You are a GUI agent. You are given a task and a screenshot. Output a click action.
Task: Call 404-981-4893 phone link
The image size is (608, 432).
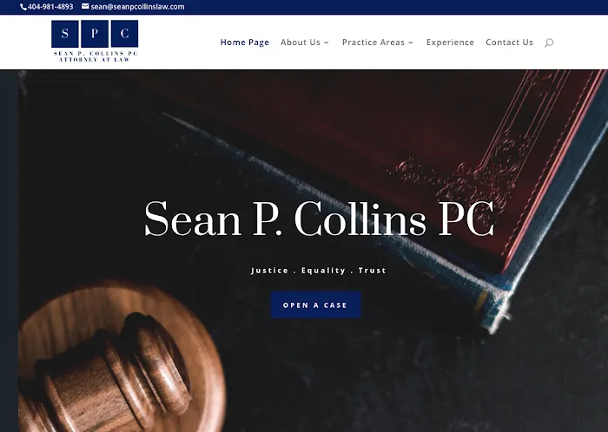(x=50, y=7)
